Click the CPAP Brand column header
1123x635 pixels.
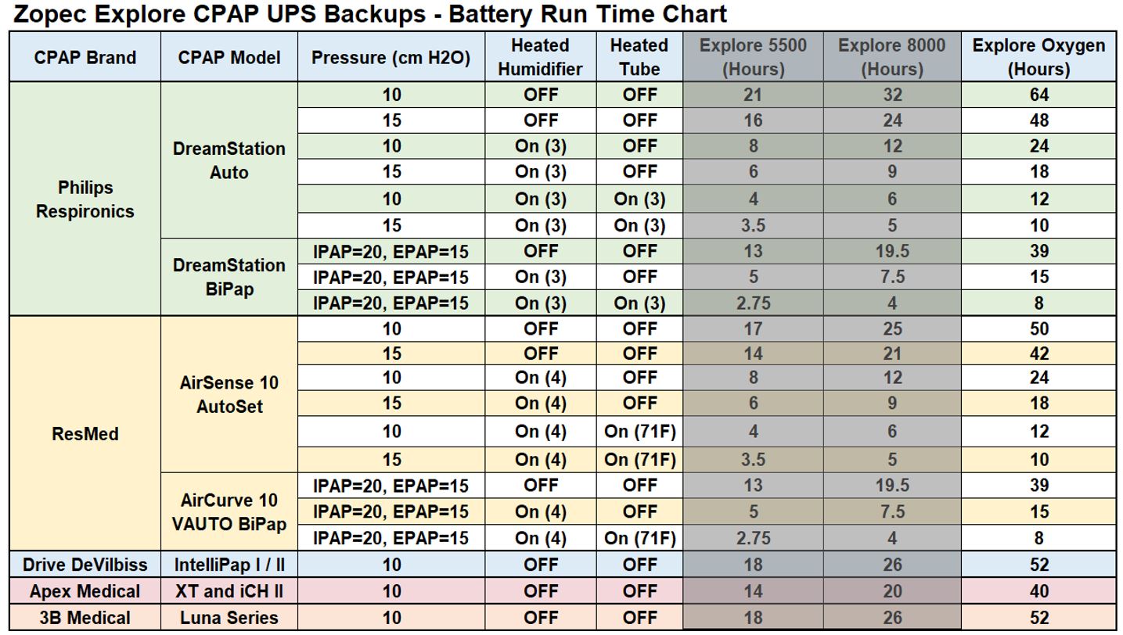85,57
